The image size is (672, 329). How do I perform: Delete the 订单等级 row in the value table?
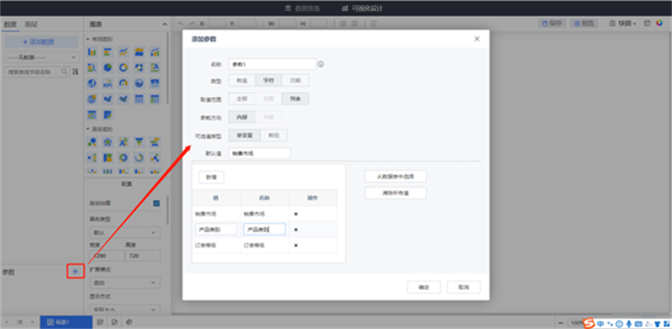(296, 245)
